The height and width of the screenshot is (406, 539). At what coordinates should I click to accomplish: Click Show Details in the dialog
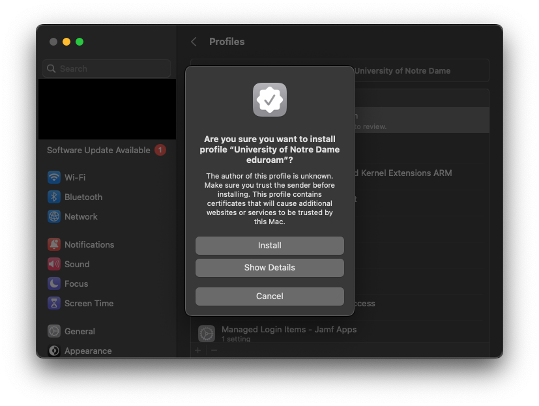coord(269,268)
